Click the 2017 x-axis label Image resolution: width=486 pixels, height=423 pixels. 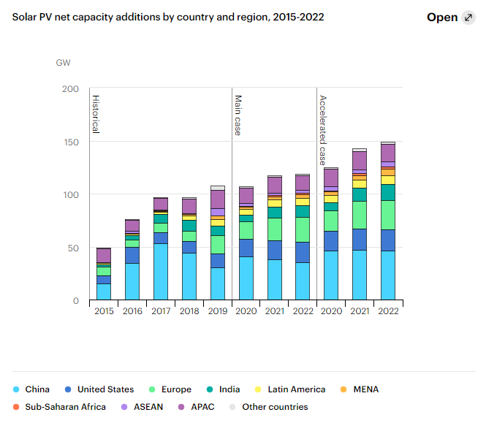161,310
